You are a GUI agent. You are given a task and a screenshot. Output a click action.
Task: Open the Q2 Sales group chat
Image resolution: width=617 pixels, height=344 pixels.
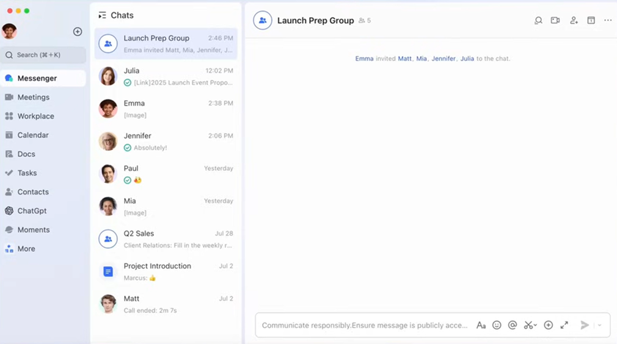[x=166, y=239]
